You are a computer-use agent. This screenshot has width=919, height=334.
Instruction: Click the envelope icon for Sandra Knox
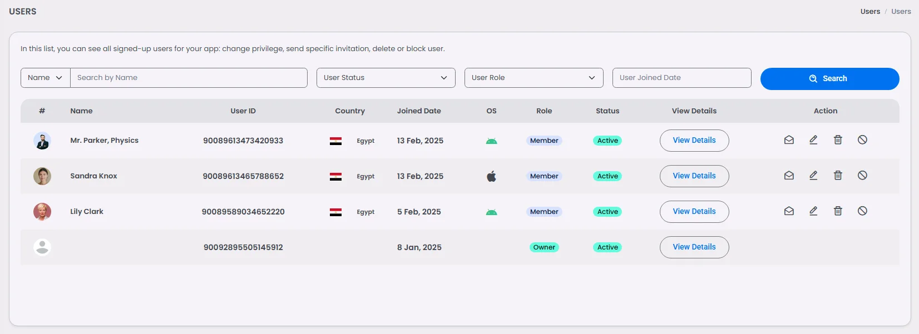click(789, 176)
